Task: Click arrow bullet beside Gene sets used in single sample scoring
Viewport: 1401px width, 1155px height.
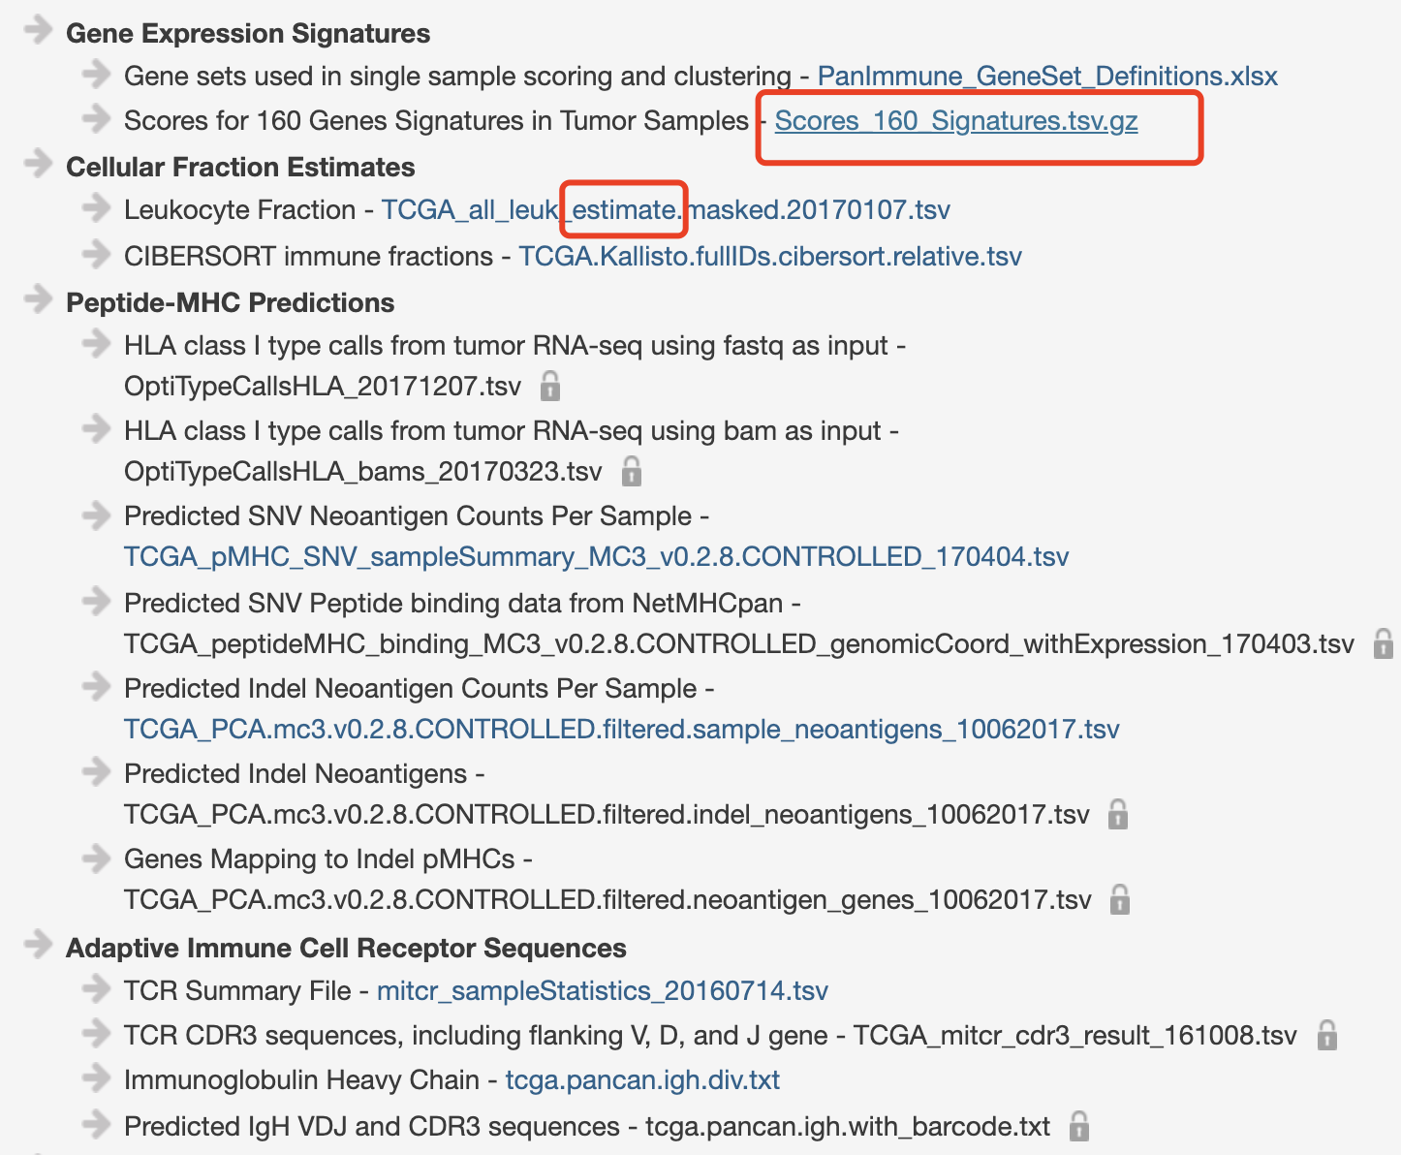Action: point(96,73)
